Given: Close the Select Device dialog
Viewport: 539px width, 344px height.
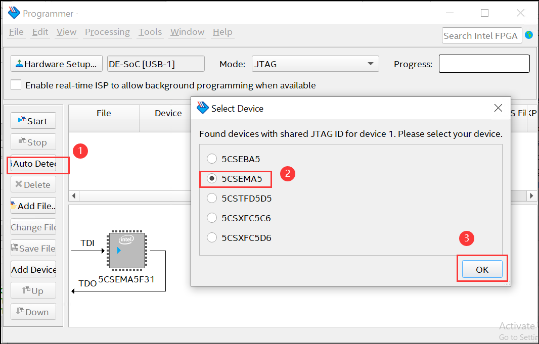Looking at the screenshot, I should coord(498,108).
